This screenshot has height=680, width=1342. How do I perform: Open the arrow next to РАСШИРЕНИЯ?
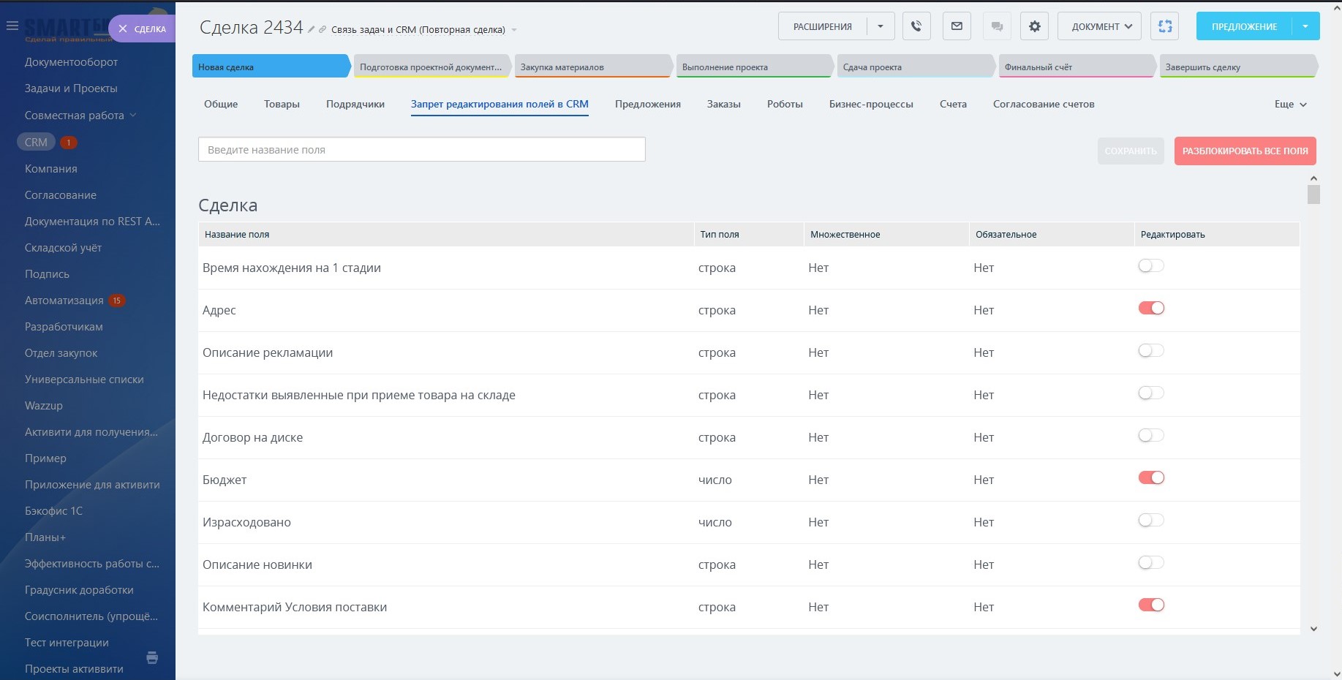pos(881,26)
